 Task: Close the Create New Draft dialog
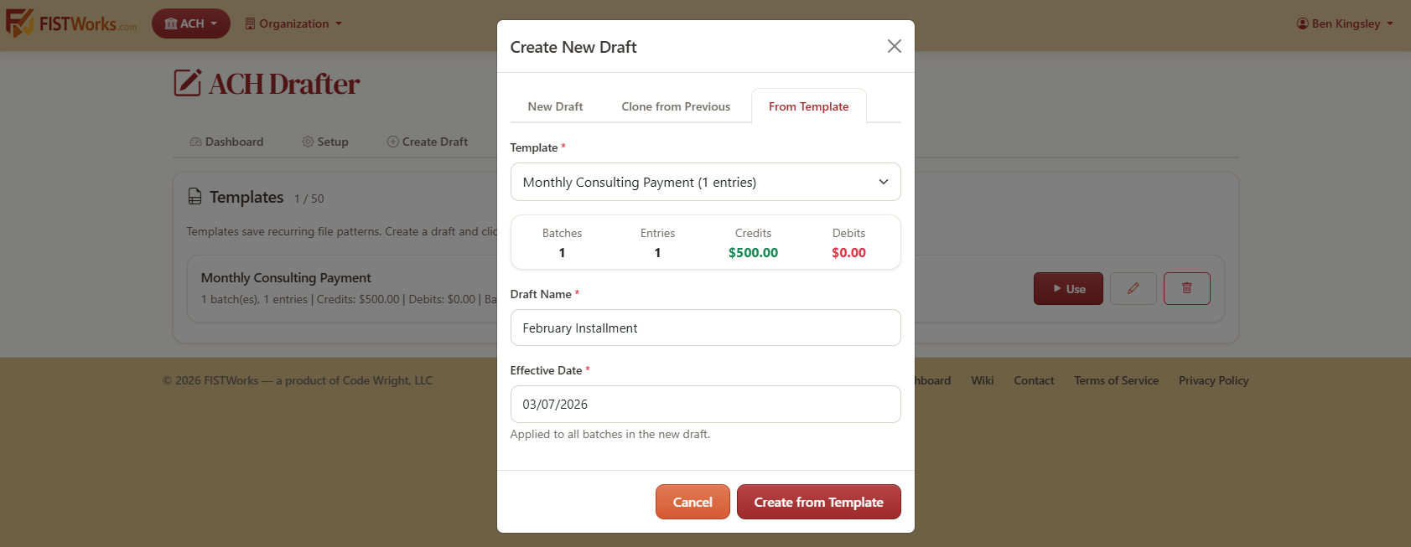pos(895,46)
